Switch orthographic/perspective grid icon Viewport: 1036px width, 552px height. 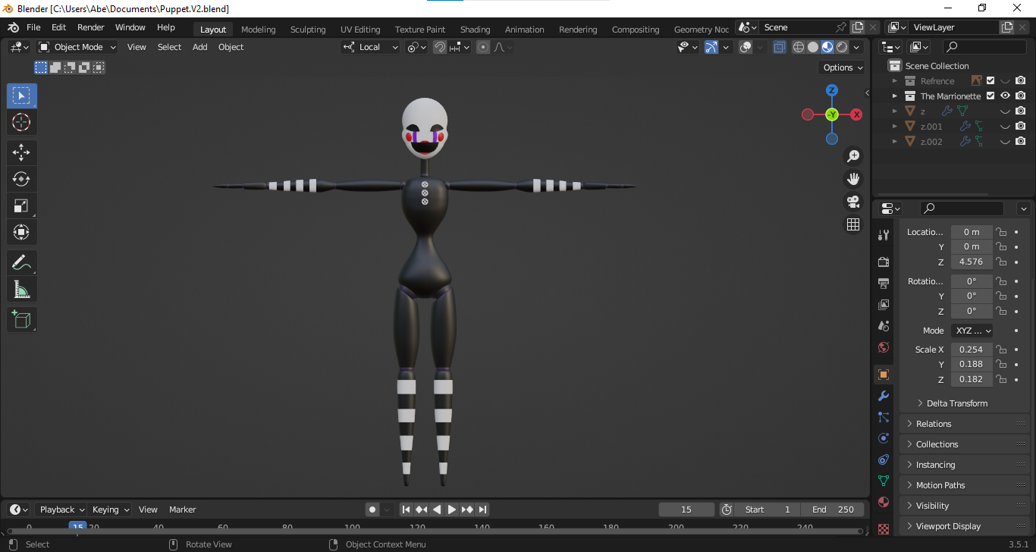coord(853,224)
